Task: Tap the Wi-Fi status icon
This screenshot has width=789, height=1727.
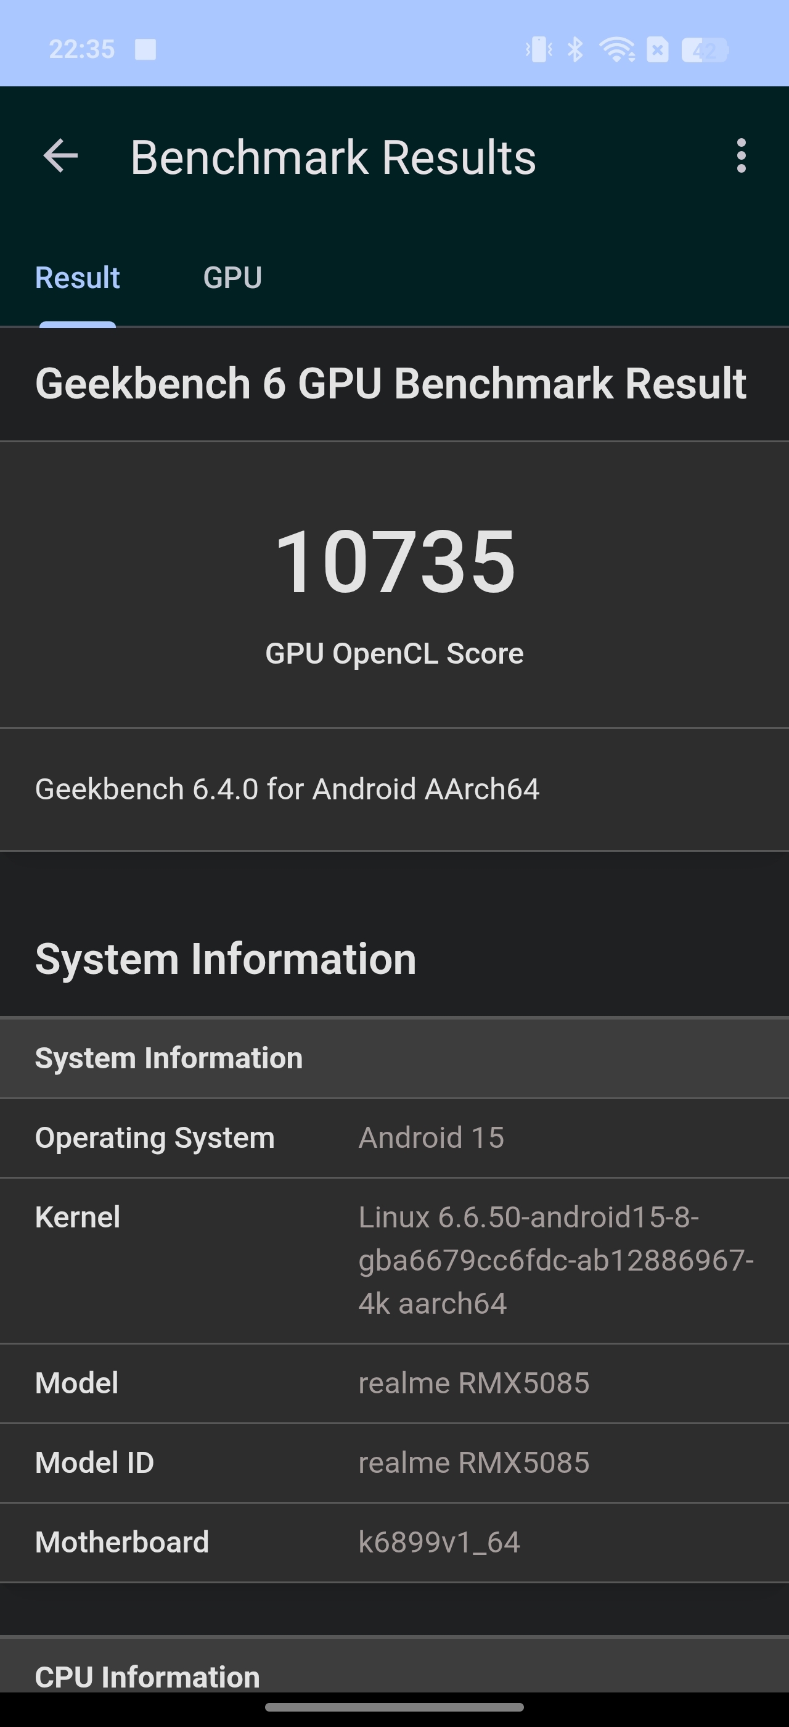Action: [617, 49]
